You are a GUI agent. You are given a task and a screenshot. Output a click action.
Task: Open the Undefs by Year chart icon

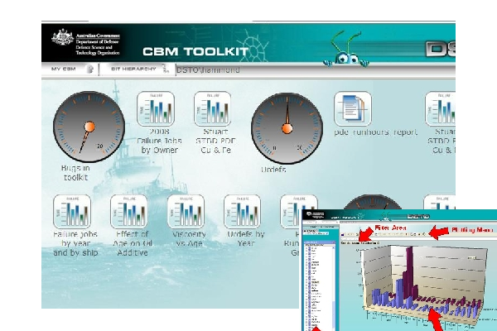[x=243, y=212]
